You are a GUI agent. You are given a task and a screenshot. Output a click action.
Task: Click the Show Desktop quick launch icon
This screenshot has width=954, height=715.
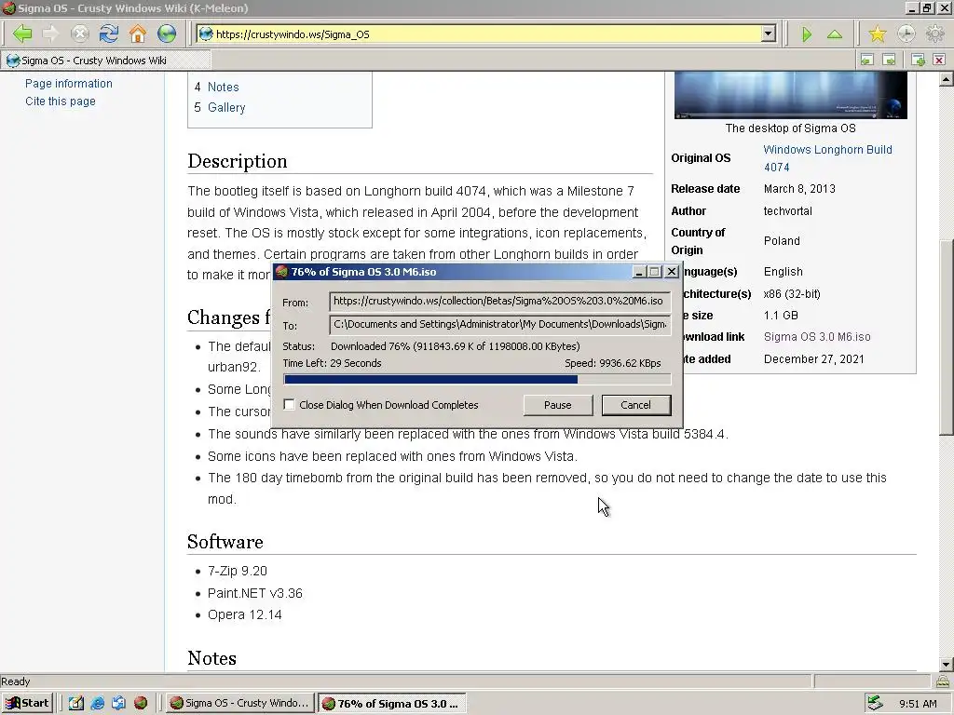(76, 703)
